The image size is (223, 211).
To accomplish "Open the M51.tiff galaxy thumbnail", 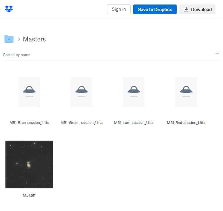I will 29,164.
